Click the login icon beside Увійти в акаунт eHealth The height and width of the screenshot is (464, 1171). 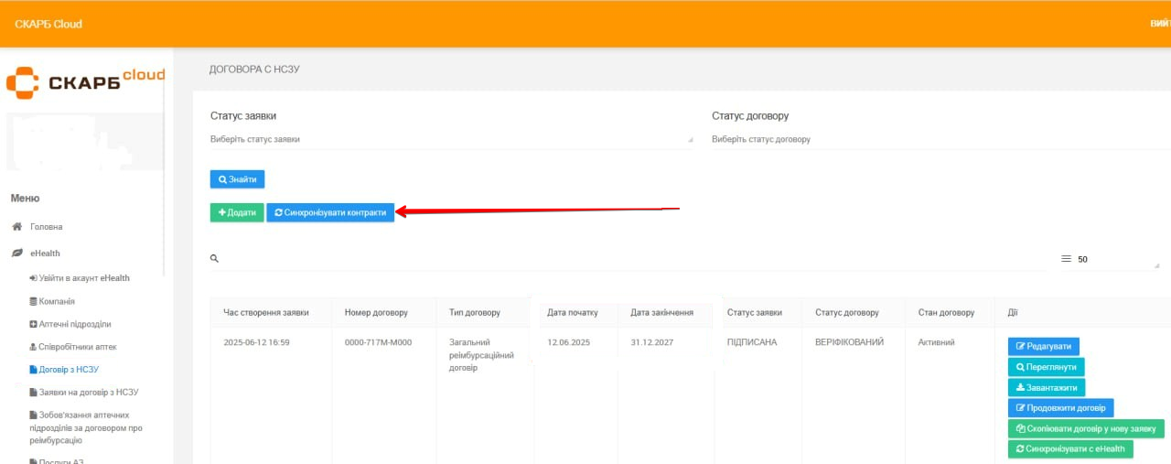(34, 278)
